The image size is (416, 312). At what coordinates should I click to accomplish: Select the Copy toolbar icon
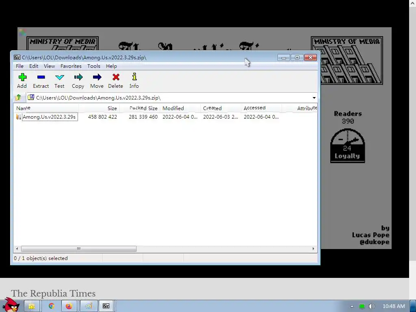(78, 77)
